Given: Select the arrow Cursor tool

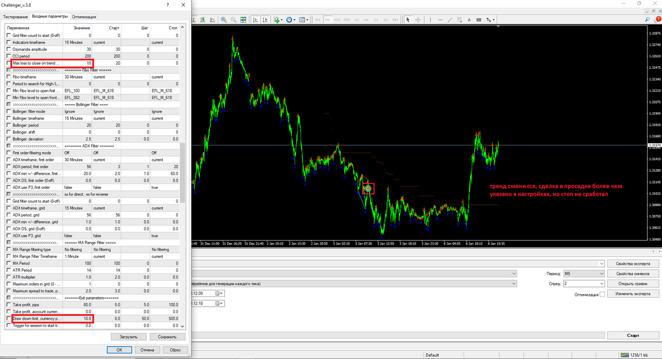Looking at the screenshot, I should [408, 19].
